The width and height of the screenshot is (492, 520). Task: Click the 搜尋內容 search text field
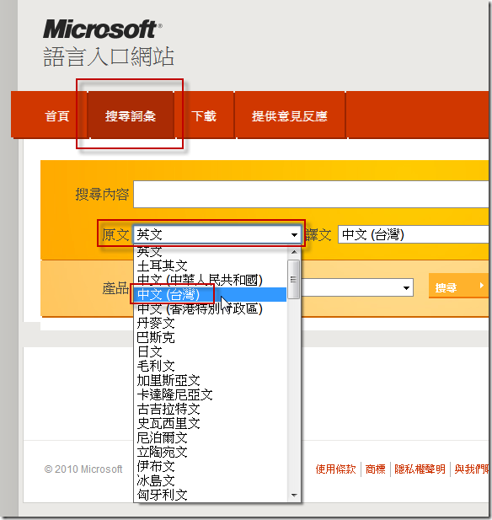pos(311,195)
